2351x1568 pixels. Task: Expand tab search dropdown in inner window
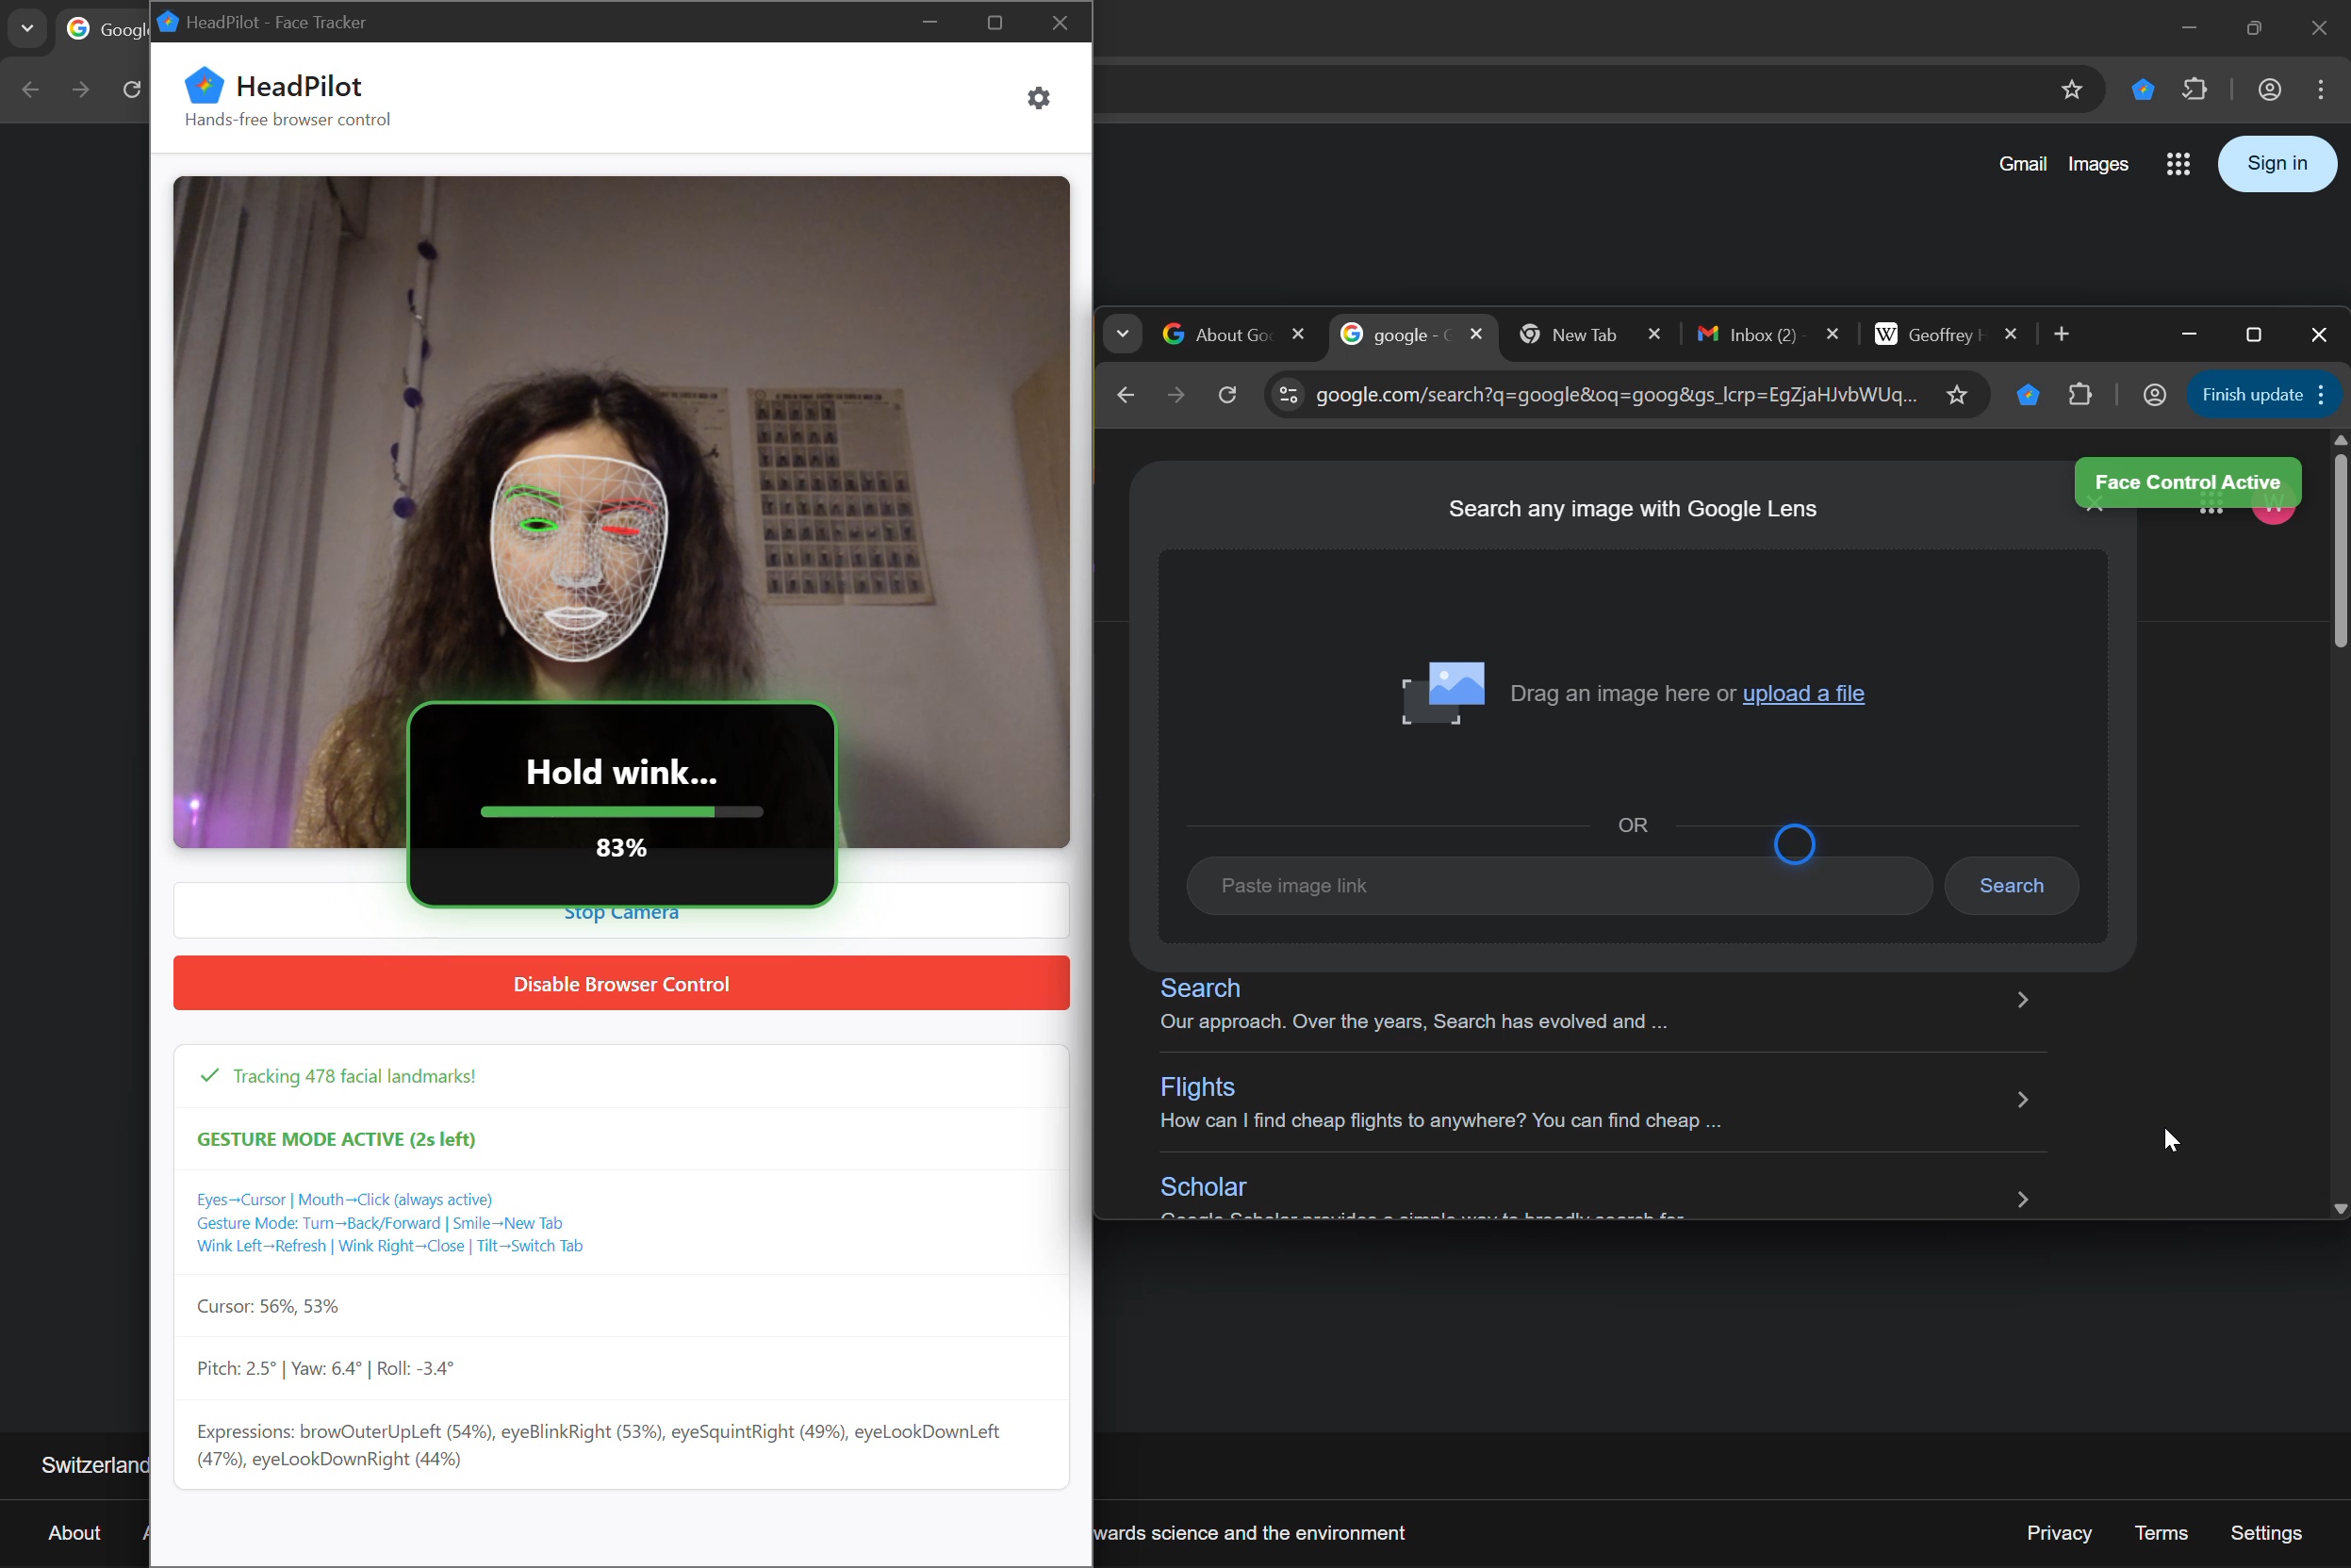[x=1123, y=334]
